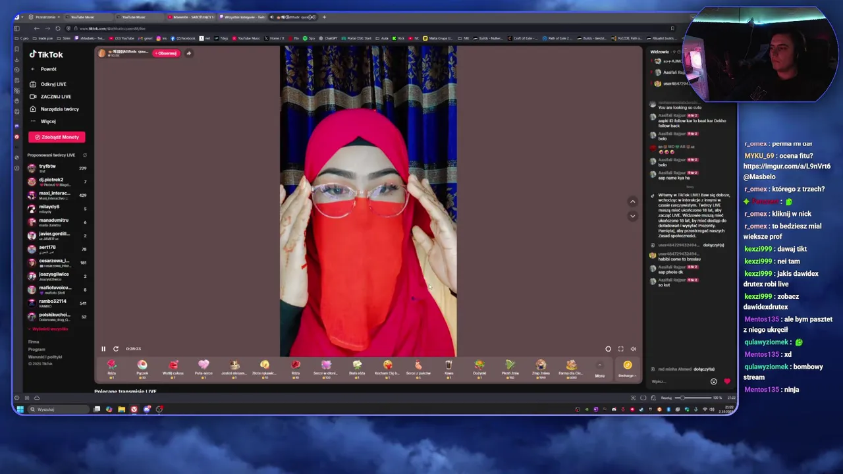Image resolution: width=843 pixels, height=474 pixels.
Task: Open Warunki i polityki footer link
Action: (45, 357)
